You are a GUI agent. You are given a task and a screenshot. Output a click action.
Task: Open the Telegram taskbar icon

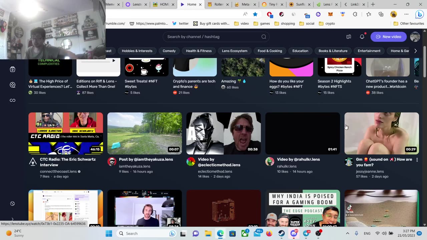tap(306, 233)
